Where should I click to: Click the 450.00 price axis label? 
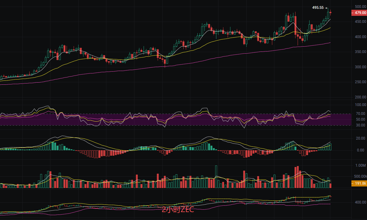pyautogui.click(x=360, y=22)
